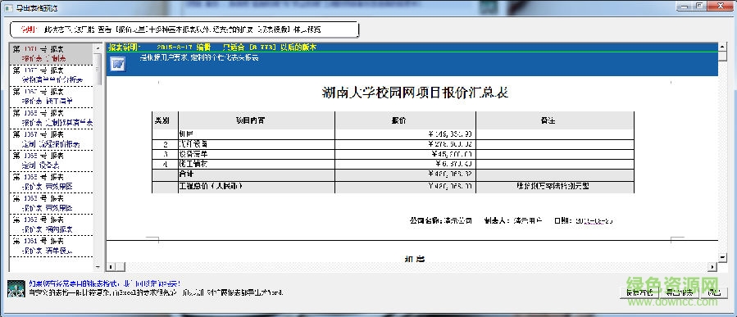This screenshot has height=317, width=737.
Task: Click the blue hint link about custom report formats
Action: click(105, 283)
